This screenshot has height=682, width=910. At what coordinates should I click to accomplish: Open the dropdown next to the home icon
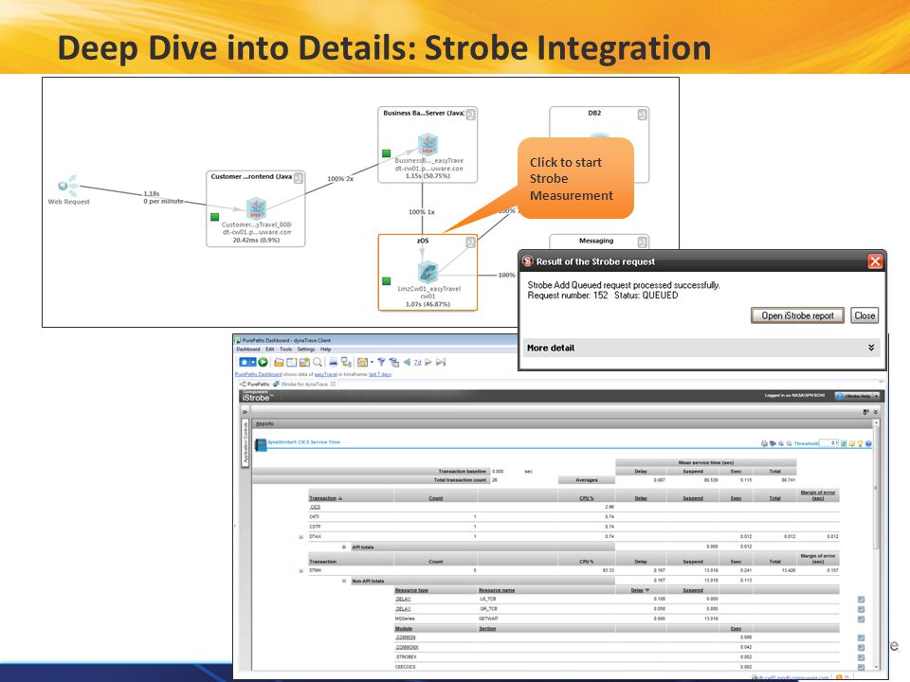point(252,362)
